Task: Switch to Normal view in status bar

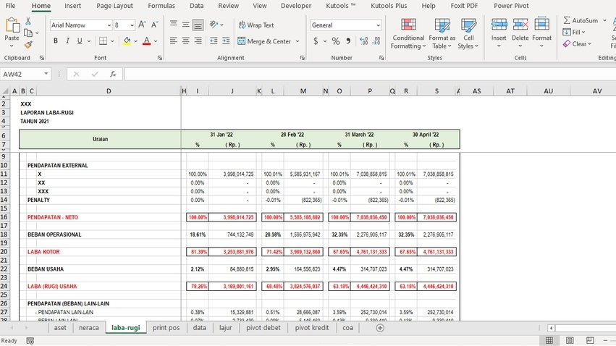Action: tap(549, 340)
